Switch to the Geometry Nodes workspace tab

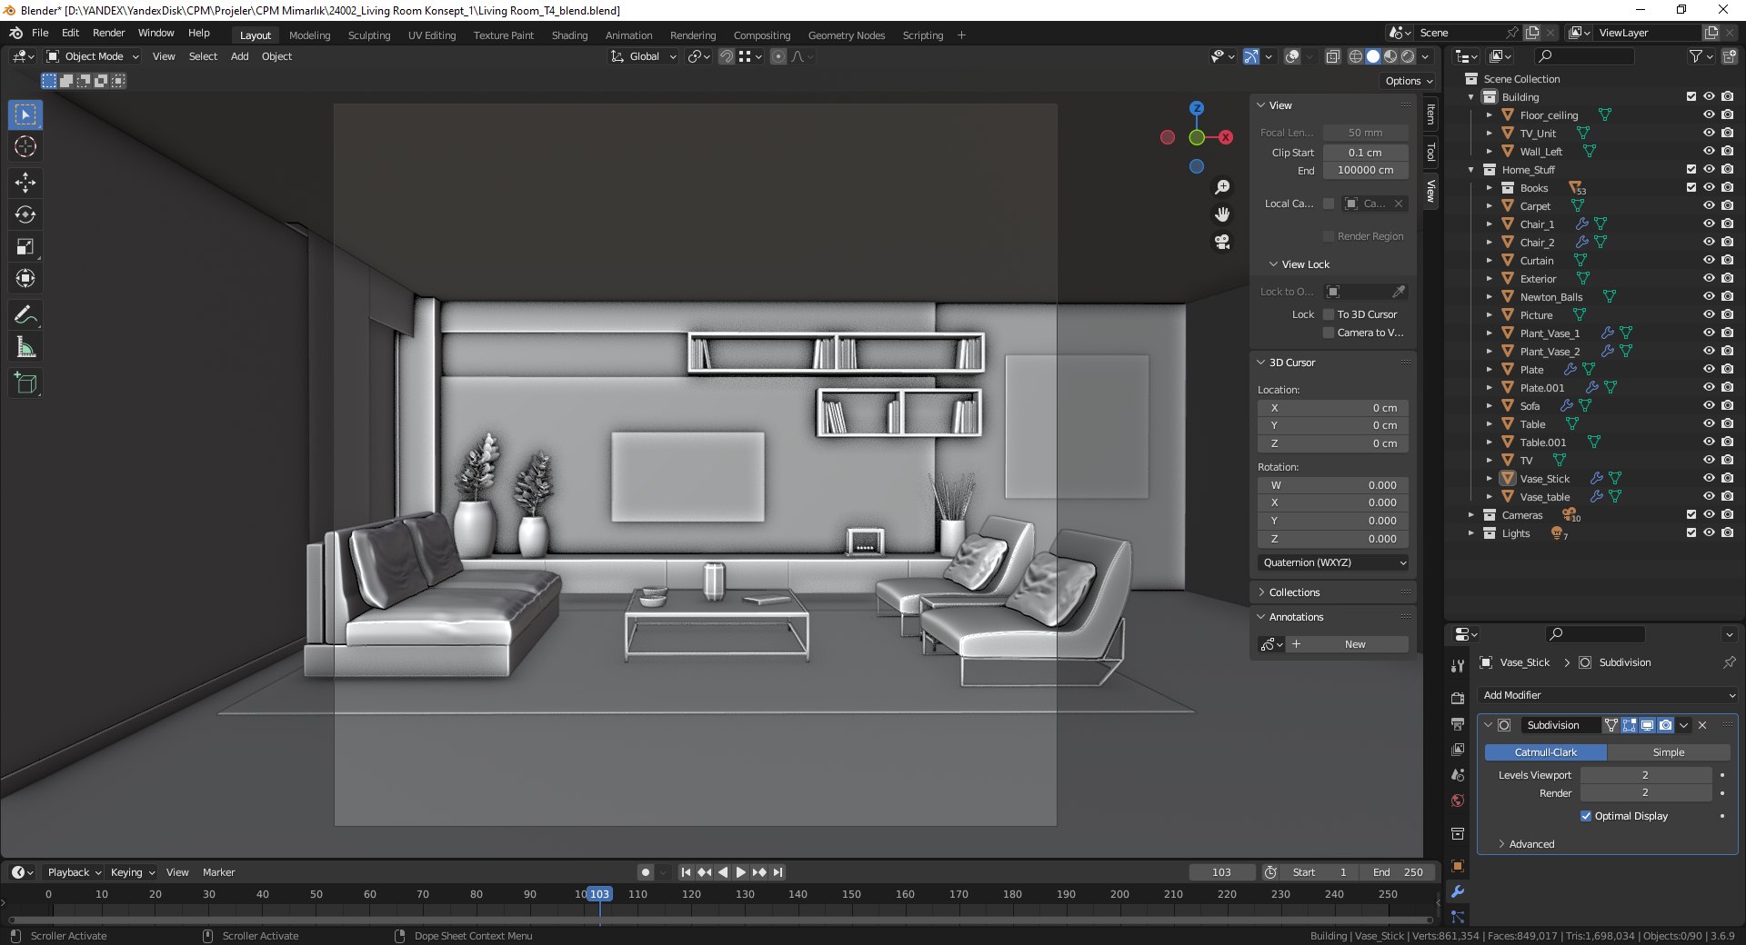[x=846, y=35]
